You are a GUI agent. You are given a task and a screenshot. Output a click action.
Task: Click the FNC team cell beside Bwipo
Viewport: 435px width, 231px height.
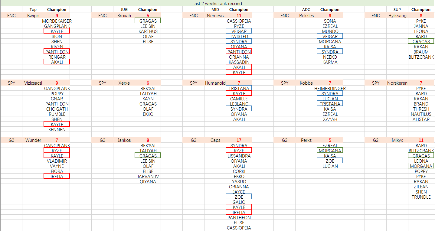[x=11, y=16]
